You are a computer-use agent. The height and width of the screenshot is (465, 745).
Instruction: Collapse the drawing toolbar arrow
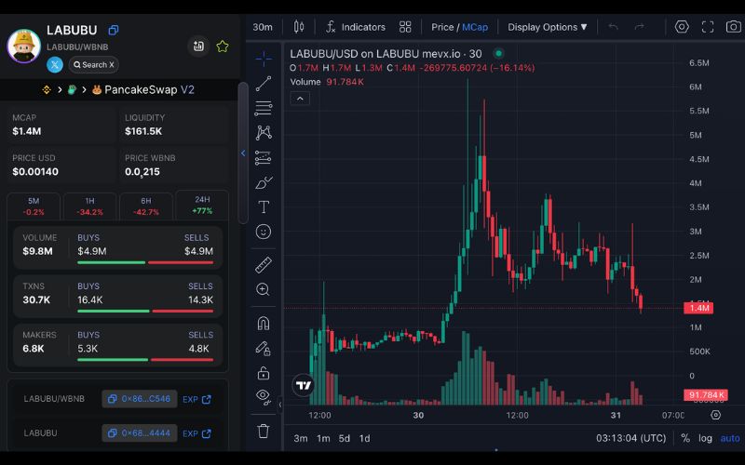[x=280, y=405]
